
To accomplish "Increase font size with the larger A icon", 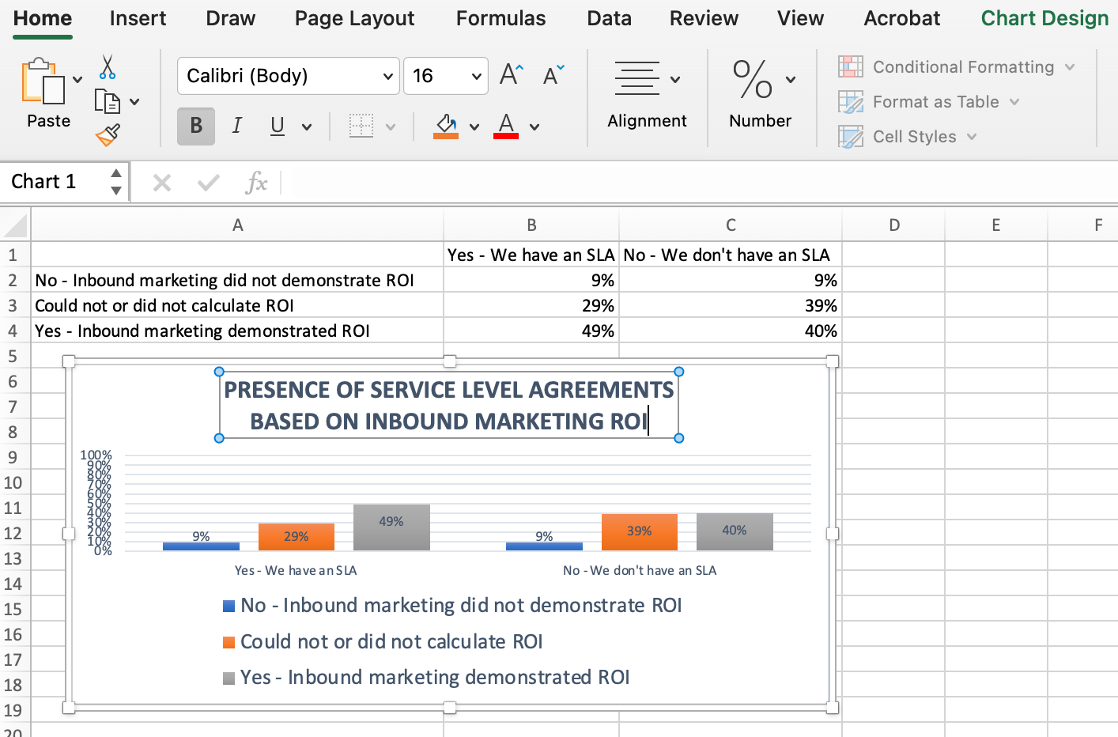I will point(512,75).
